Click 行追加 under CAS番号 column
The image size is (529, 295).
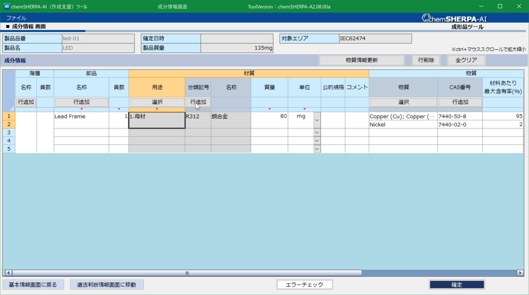click(x=460, y=102)
